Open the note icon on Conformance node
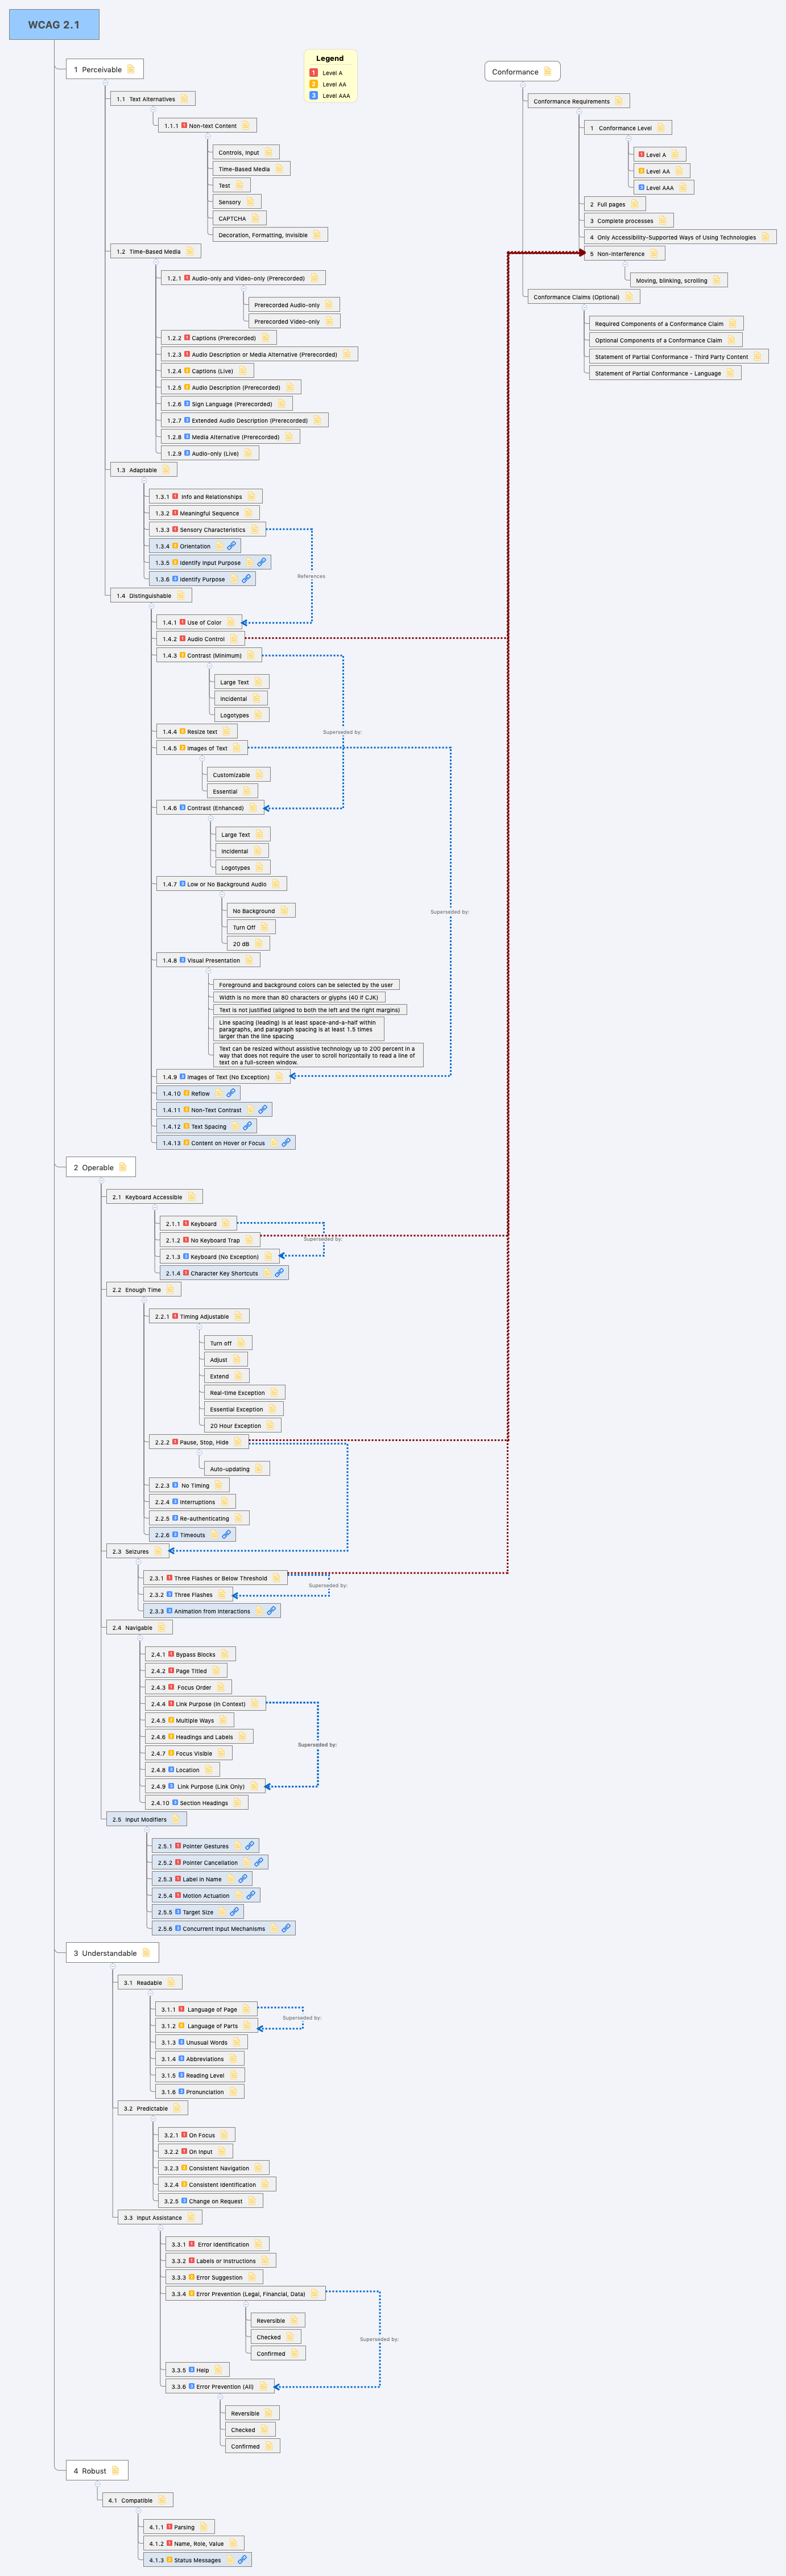Screen dimensions: 786x2576 [x=547, y=71]
